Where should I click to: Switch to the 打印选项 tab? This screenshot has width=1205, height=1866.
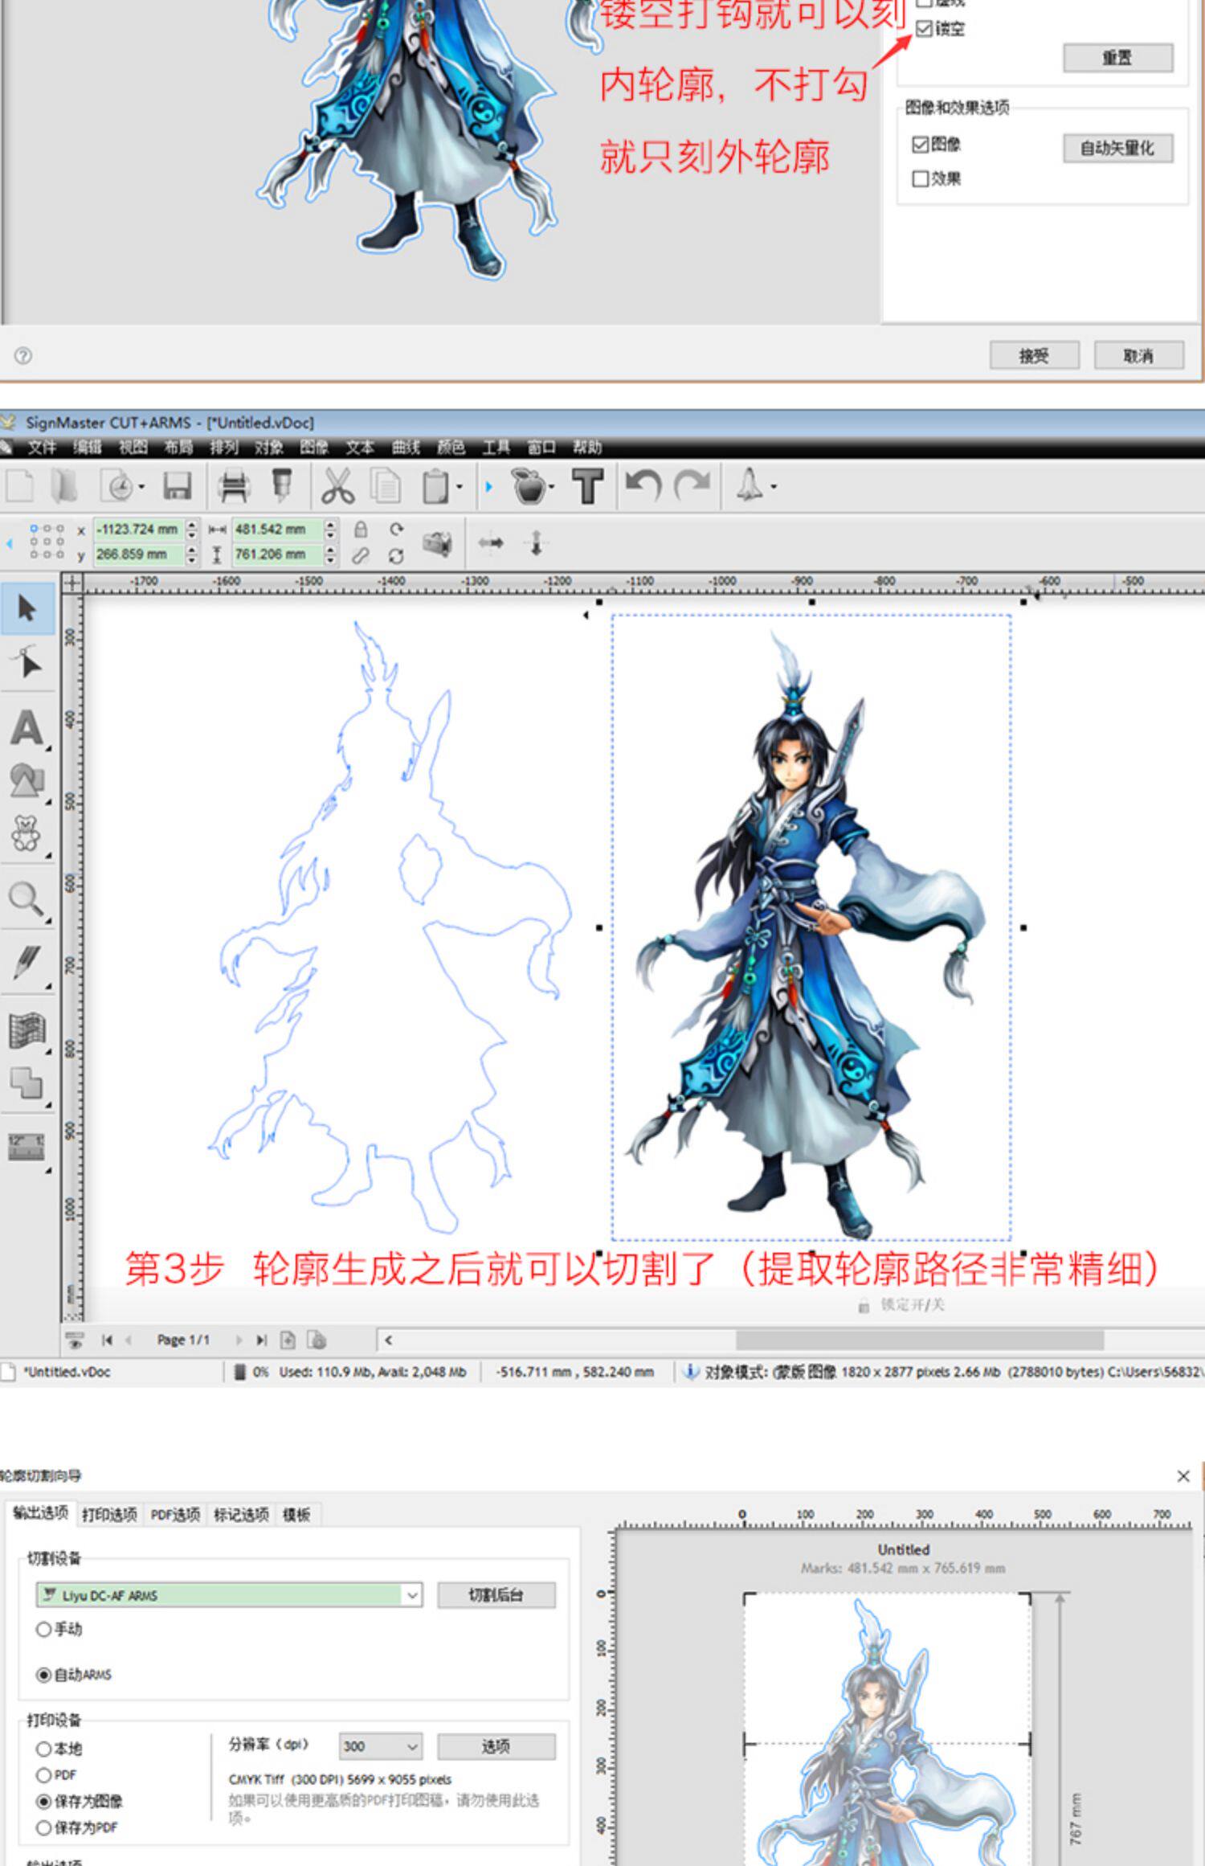point(109,1515)
